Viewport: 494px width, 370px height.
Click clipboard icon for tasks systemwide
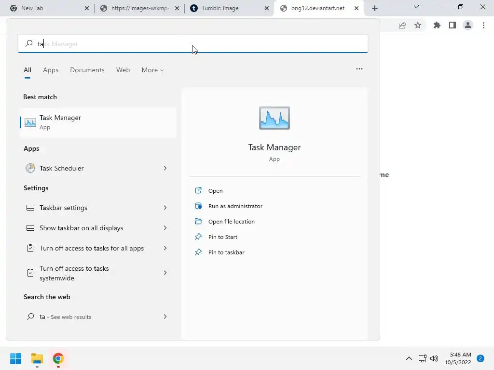pyautogui.click(x=30, y=273)
